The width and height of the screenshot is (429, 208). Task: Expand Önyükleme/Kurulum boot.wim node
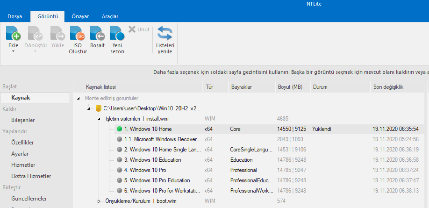[x=99, y=201]
